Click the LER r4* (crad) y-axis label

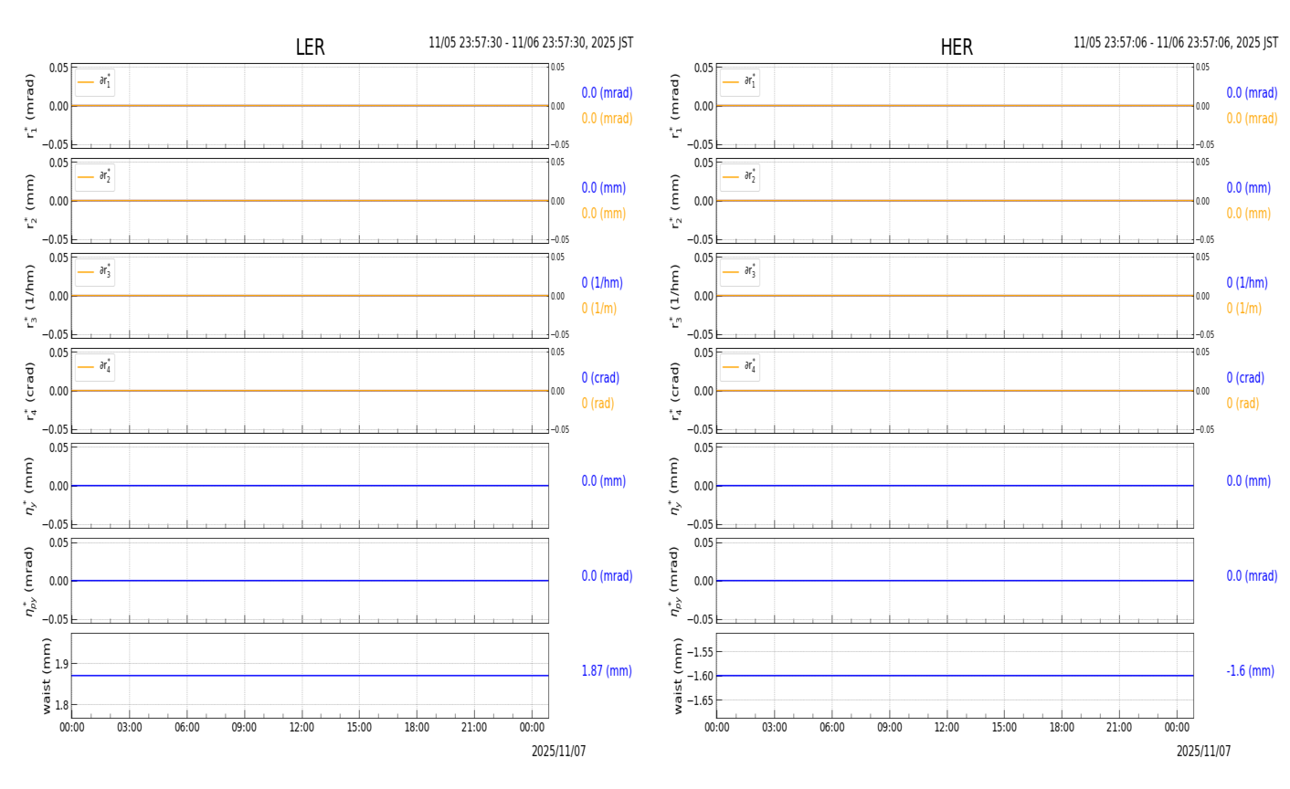[30, 391]
